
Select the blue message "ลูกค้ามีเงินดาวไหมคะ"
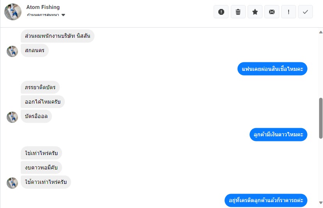pyautogui.click(x=278, y=135)
